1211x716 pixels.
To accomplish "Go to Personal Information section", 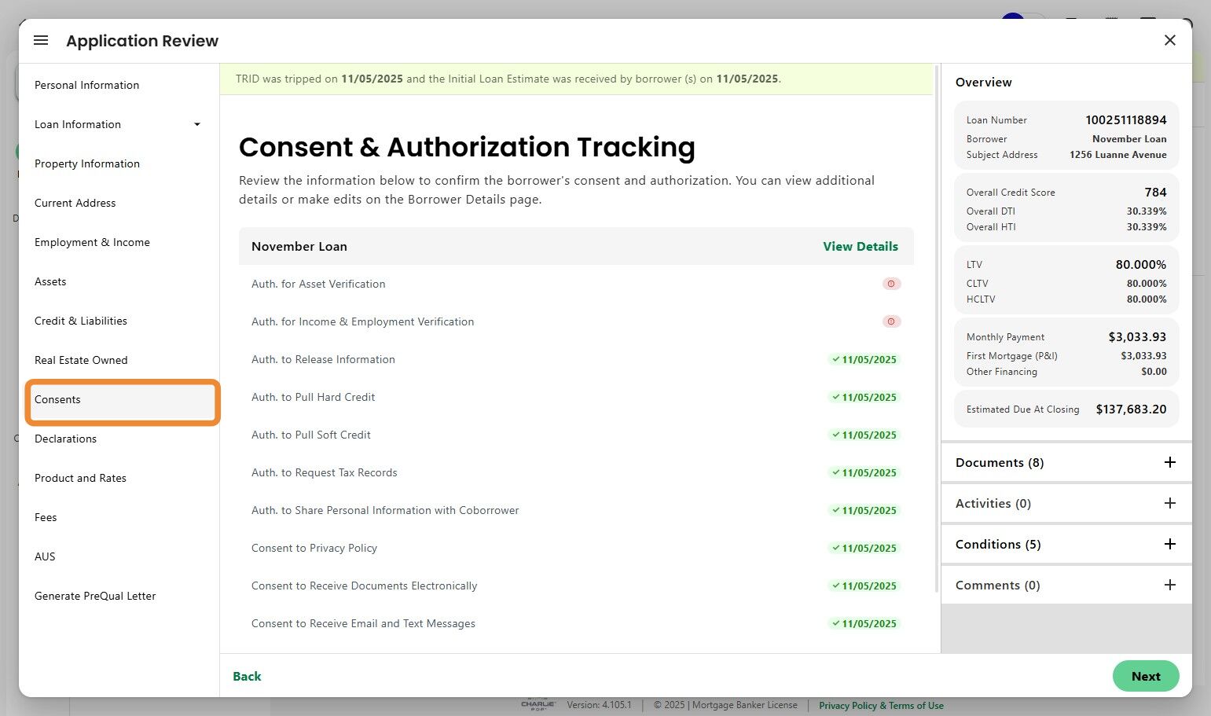I will (x=86, y=85).
